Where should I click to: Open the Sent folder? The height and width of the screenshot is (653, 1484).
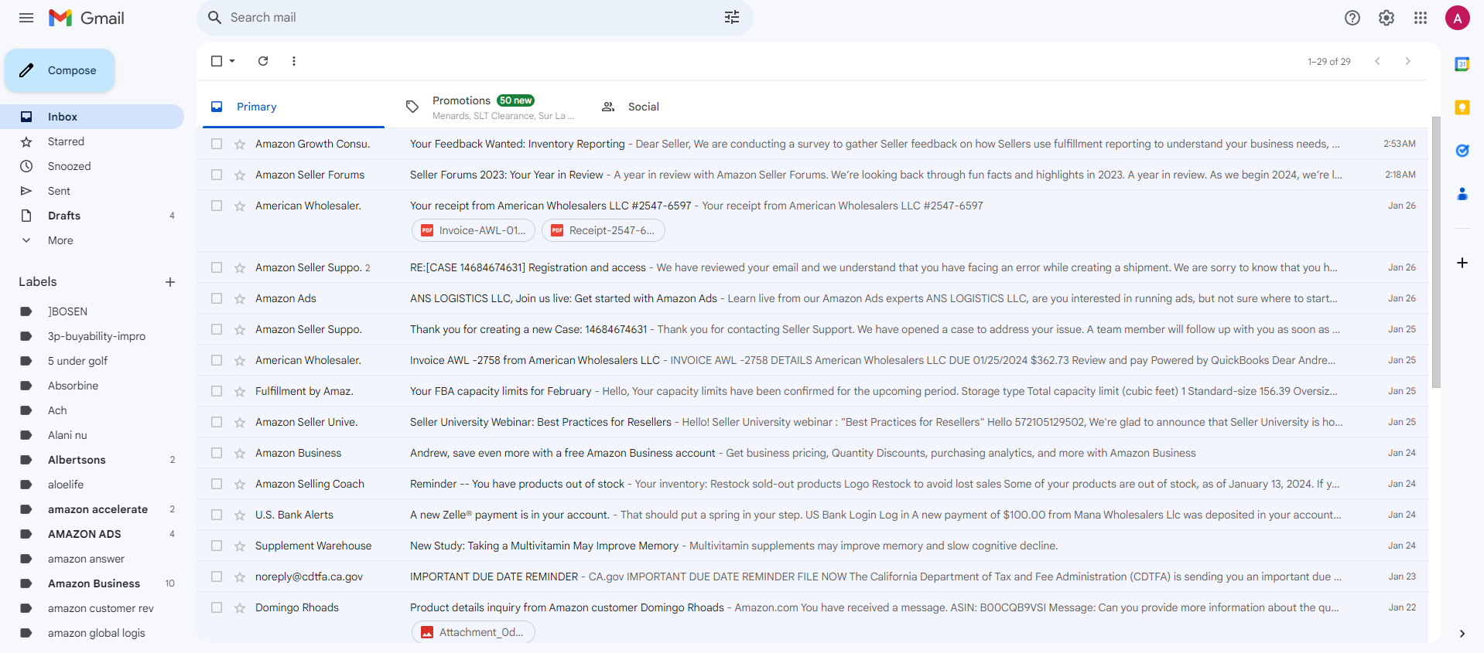coord(92,191)
